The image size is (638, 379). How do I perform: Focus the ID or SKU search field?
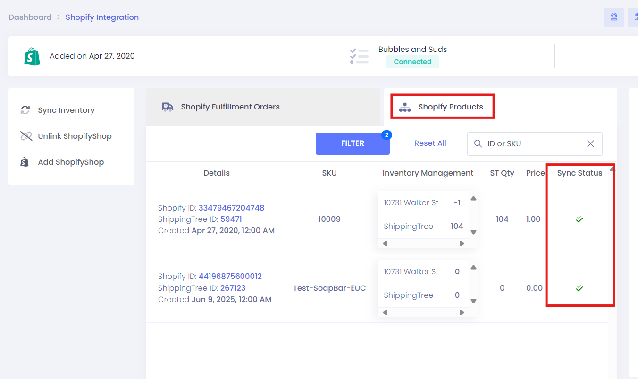[535, 143]
